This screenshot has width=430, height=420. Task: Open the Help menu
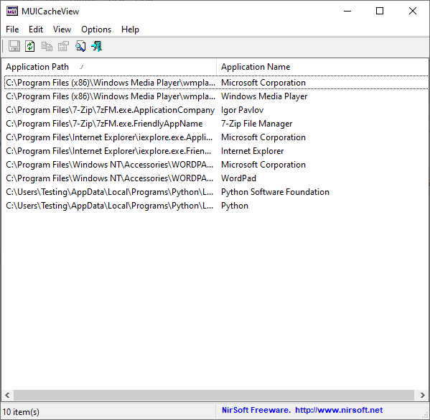click(130, 29)
